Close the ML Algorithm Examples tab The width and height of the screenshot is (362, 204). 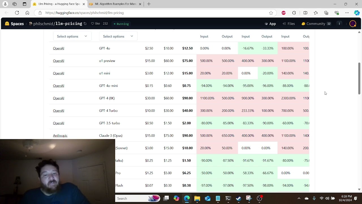[x=140, y=4]
